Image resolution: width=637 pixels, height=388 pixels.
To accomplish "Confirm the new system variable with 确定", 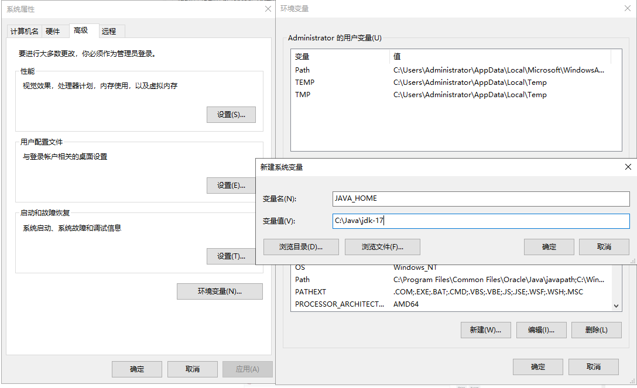I will click(x=549, y=247).
